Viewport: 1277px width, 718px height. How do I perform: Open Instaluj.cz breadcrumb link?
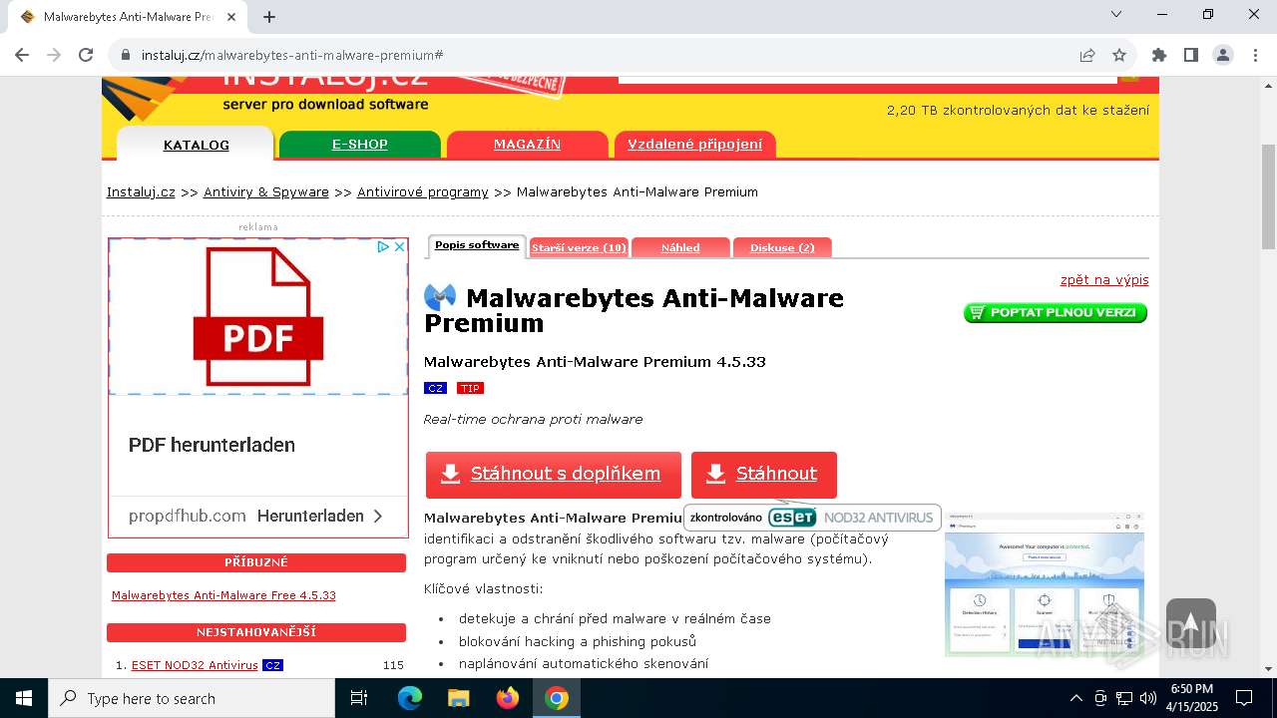point(141,192)
